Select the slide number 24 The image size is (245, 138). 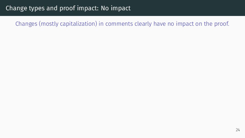(x=238, y=130)
